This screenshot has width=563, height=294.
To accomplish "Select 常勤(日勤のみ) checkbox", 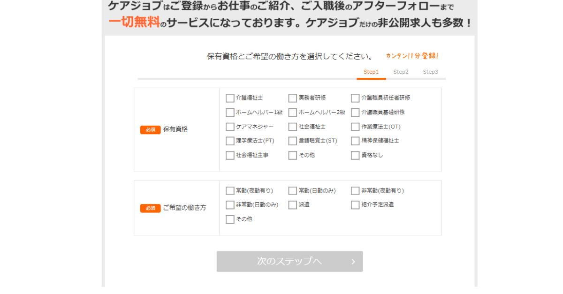I will pyautogui.click(x=293, y=191).
